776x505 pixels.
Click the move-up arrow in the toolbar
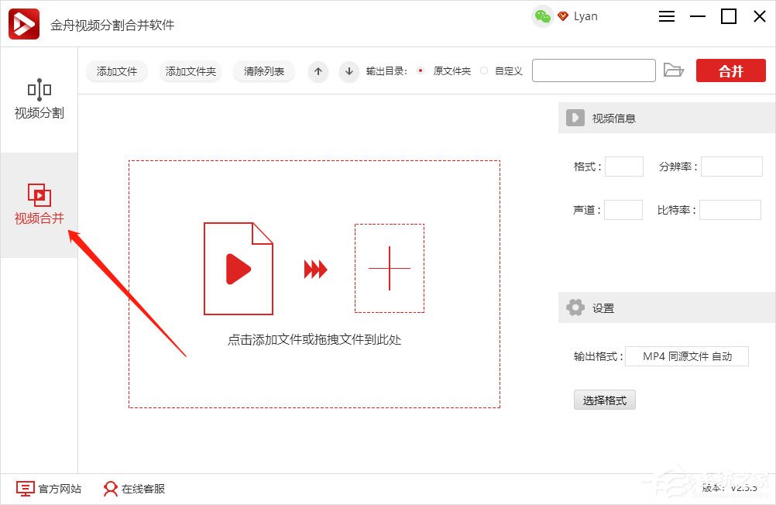[x=318, y=70]
